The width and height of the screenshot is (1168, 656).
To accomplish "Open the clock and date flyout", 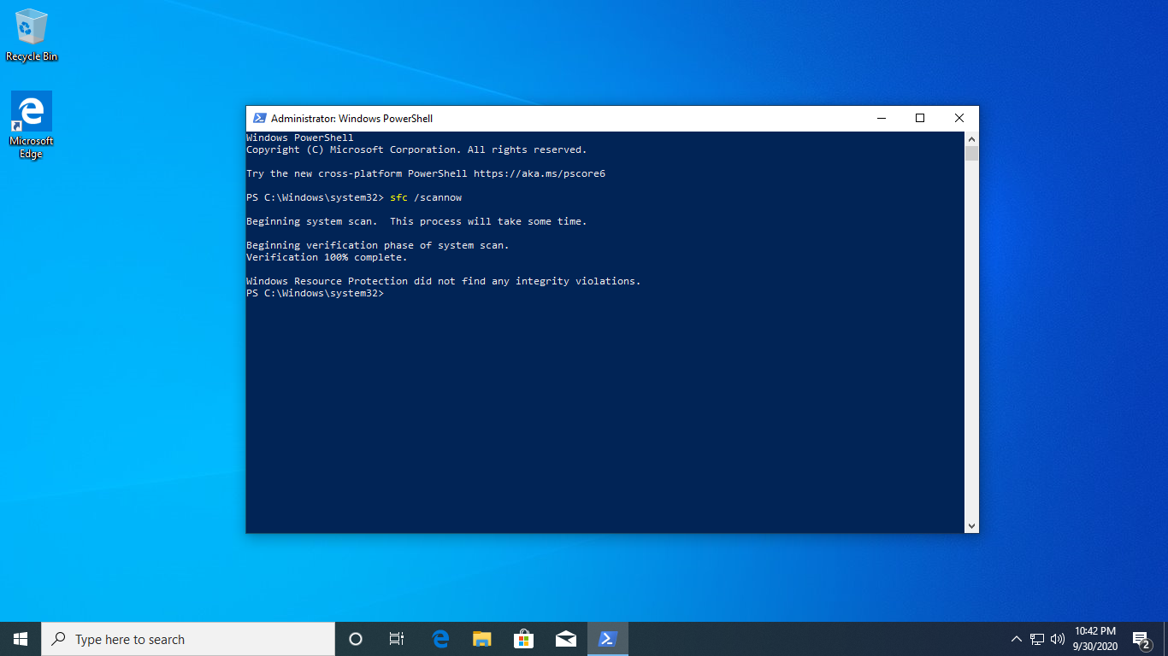I will [1094, 639].
